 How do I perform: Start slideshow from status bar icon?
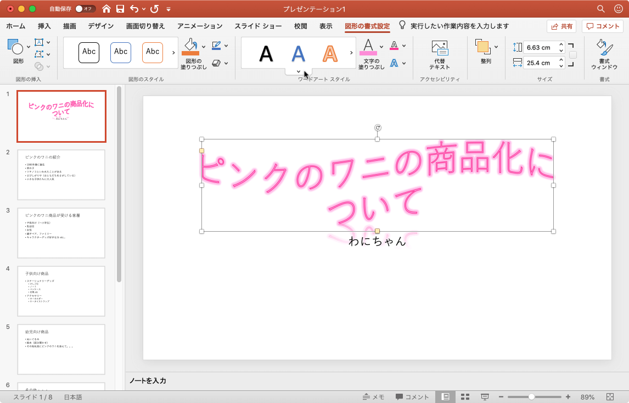click(485, 396)
